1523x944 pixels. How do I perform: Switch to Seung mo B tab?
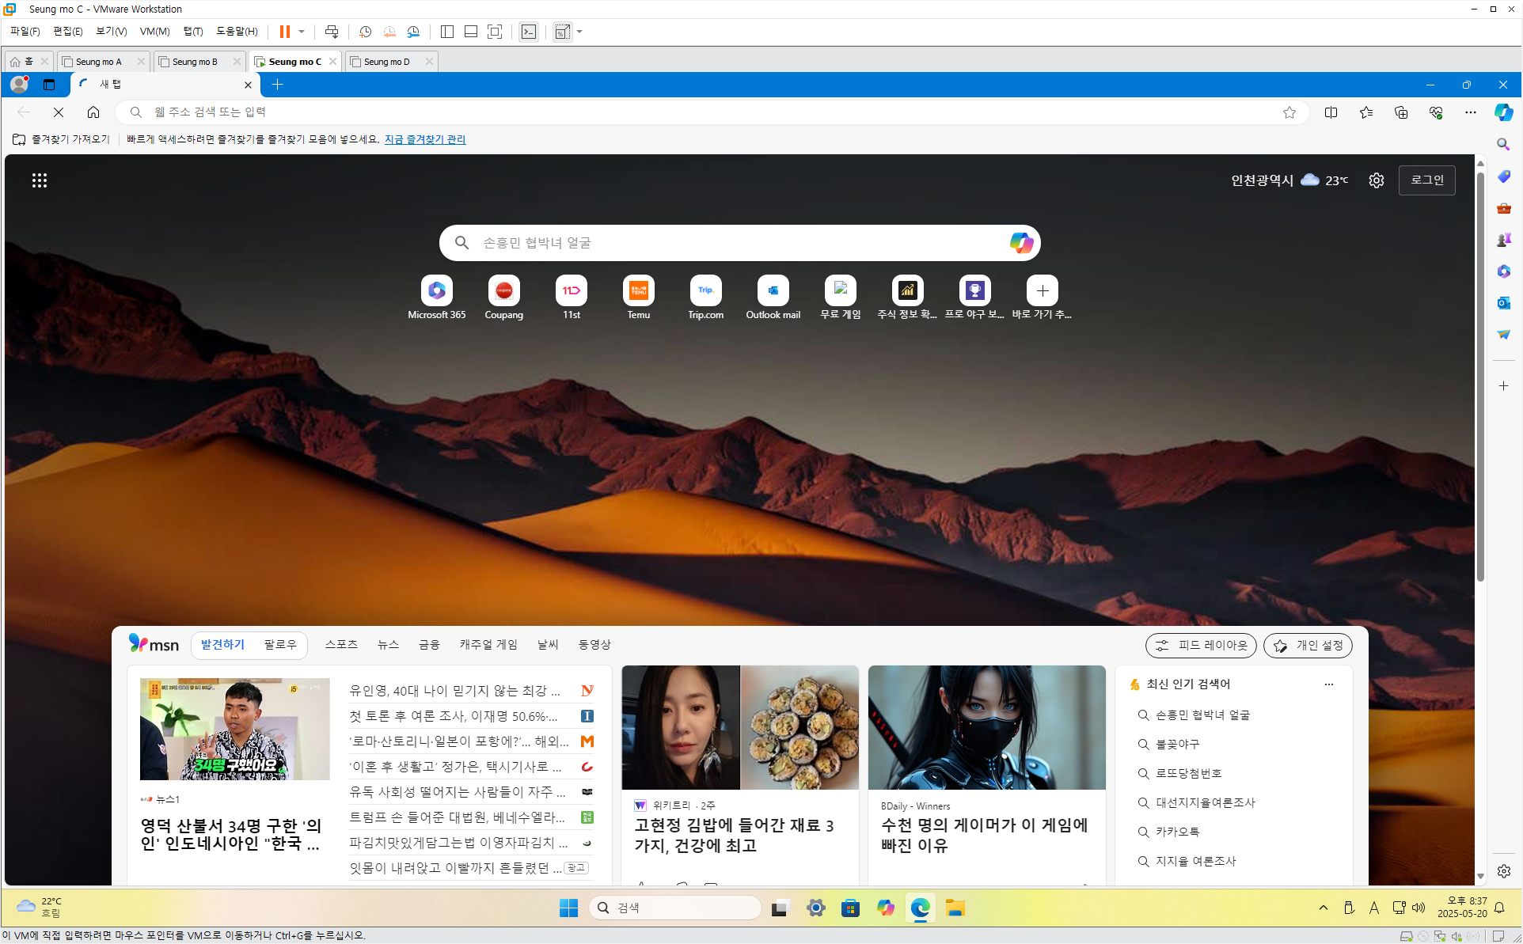click(195, 62)
